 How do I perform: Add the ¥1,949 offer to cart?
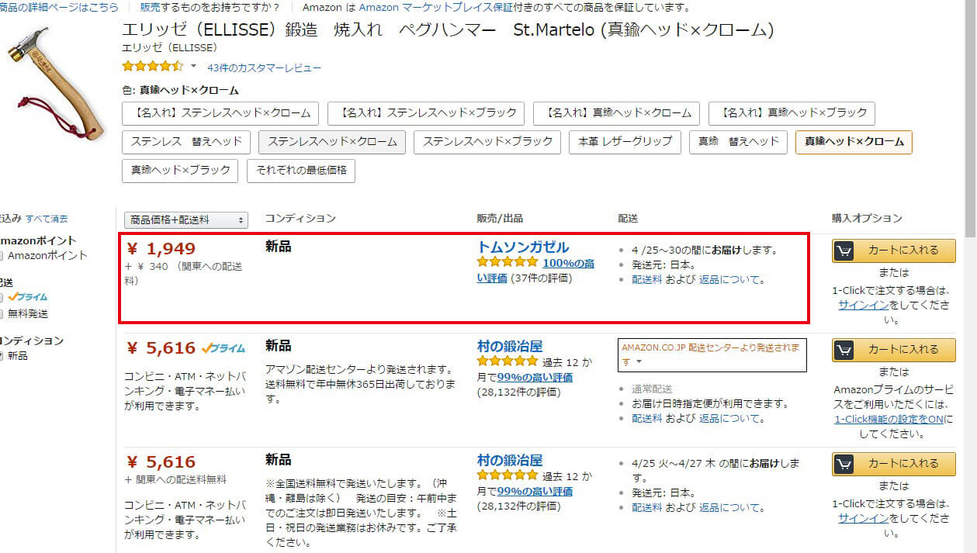(894, 251)
